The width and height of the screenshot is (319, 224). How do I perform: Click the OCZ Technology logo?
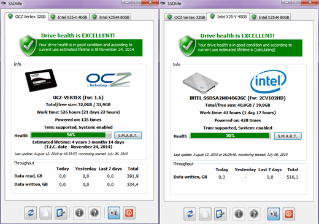tap(109, 80)
